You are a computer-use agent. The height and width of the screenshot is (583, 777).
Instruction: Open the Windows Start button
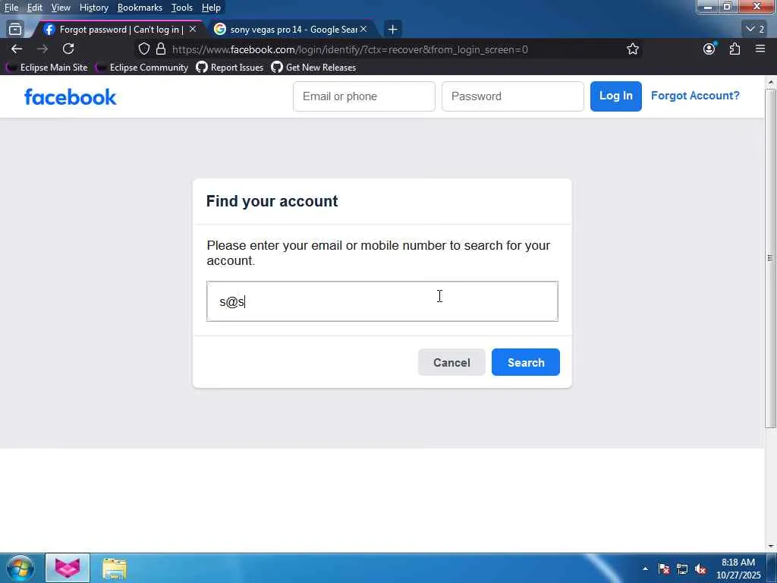(20, 568)
